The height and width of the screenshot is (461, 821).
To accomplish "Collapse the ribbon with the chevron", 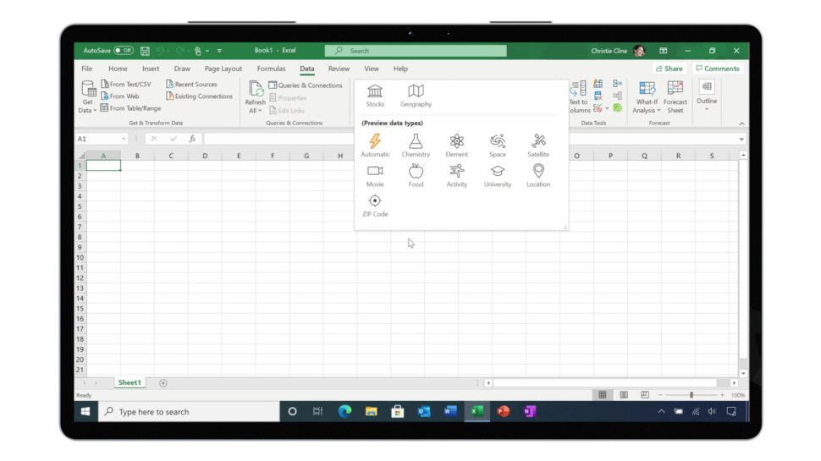I will click(x=741, y=123).
